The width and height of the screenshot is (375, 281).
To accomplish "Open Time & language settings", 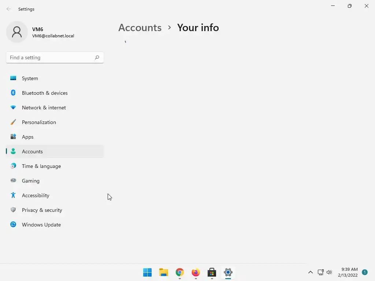I will point(55,166).
